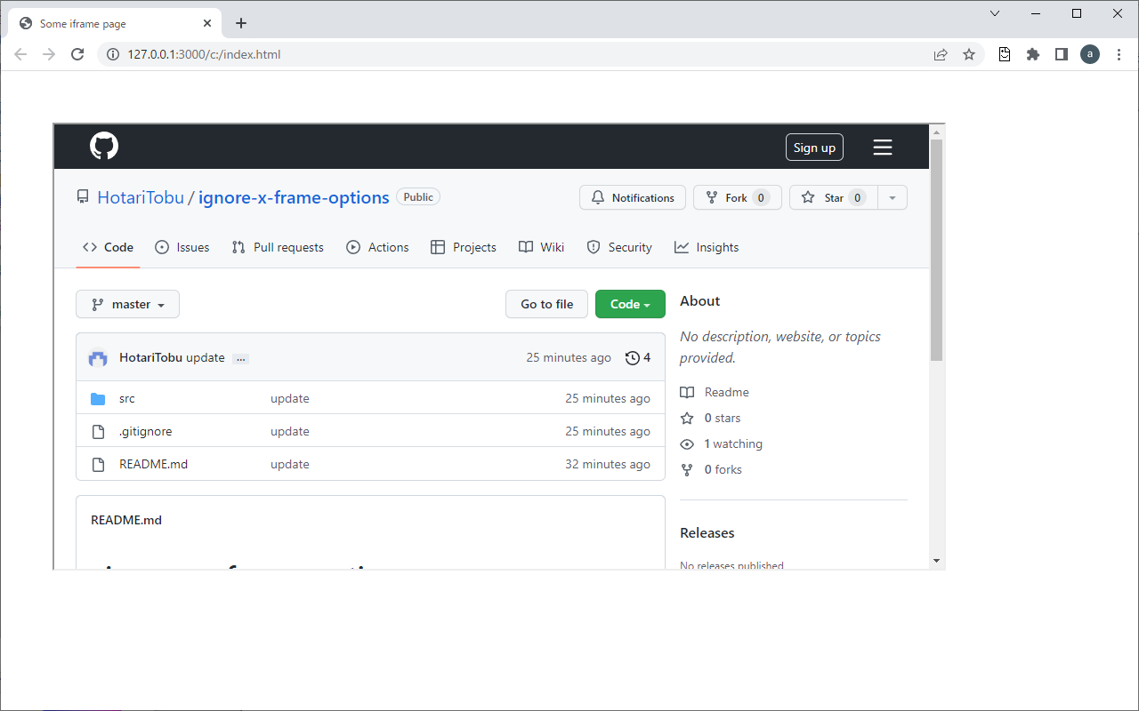This screenshot has height=711, width=1139.
Task: Open the src folder
Action: click(x=127, y=398)
